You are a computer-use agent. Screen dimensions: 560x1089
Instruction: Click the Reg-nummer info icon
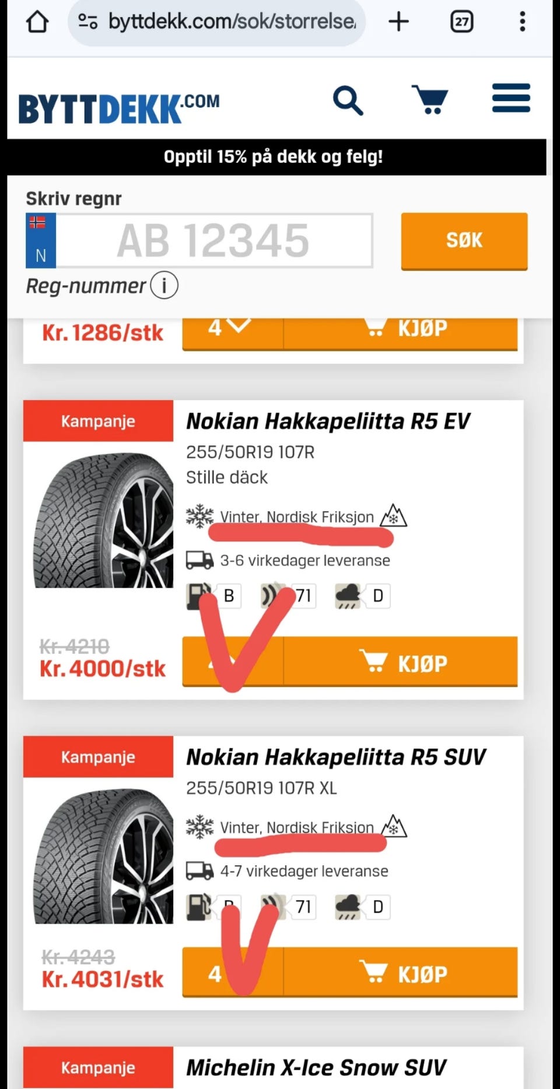(164, 286)
